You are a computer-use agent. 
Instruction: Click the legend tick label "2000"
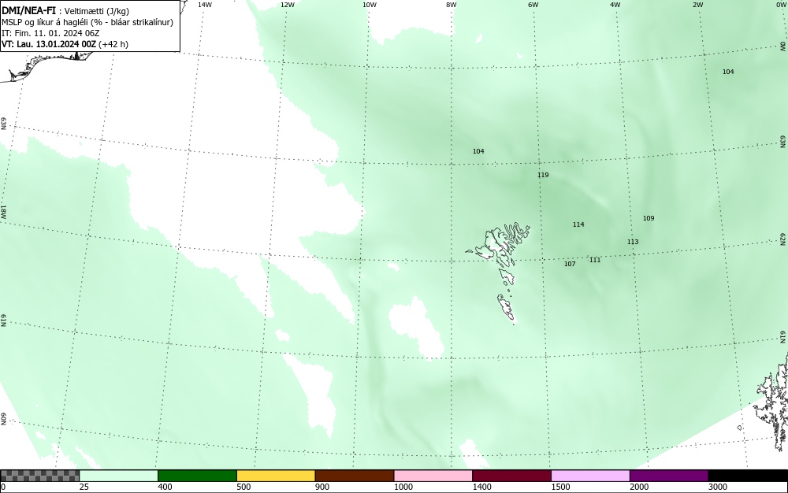coord(639,487)
